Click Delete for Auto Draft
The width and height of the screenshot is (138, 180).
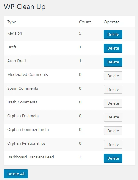pos(113,62)
